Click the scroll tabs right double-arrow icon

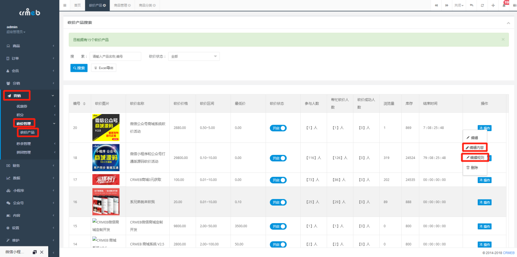(x=447, y=5)
